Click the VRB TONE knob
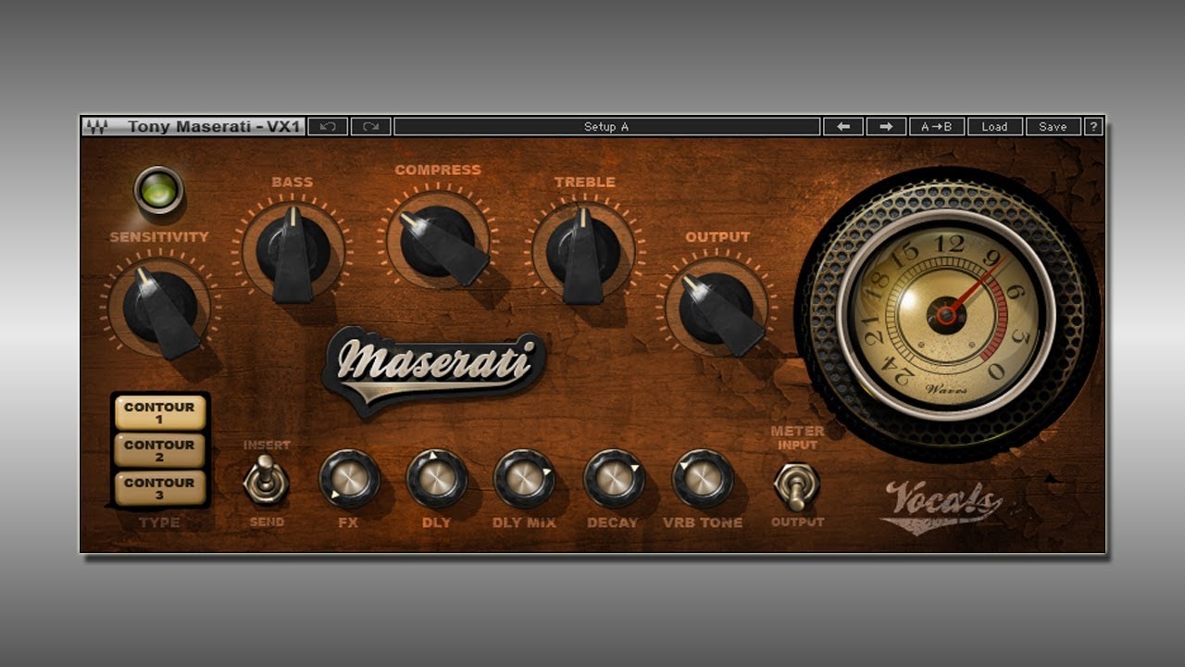The width and height of the screenshot is (1185, 667). pyautogui.click(x=703, y=479)
